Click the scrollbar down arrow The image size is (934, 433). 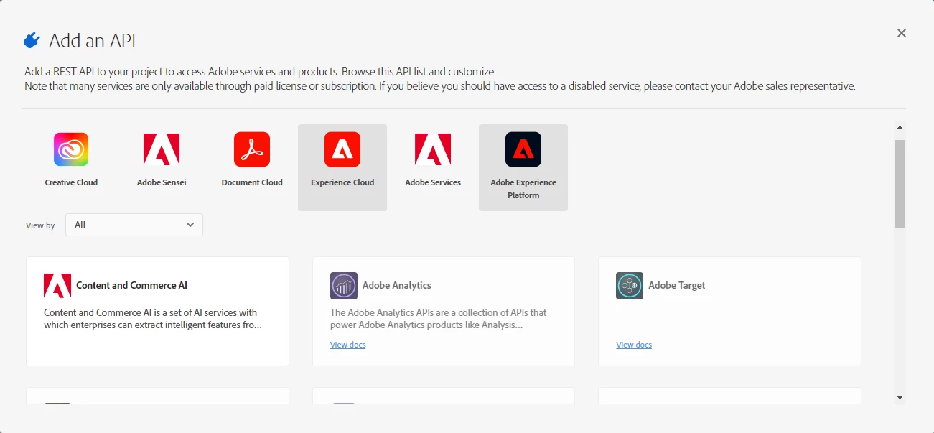[x=900, y=398]
